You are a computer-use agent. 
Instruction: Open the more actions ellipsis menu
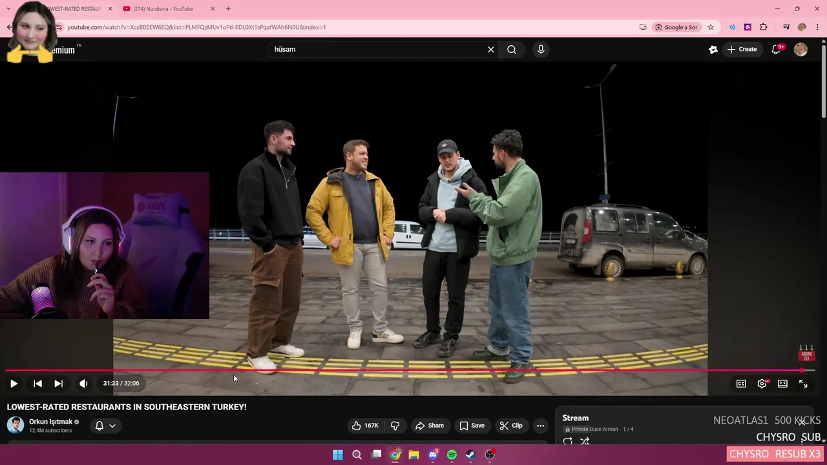coord(540,426)
